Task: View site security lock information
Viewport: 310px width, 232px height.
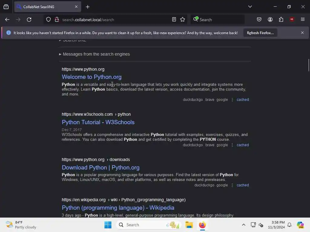Action: point(57,20)
